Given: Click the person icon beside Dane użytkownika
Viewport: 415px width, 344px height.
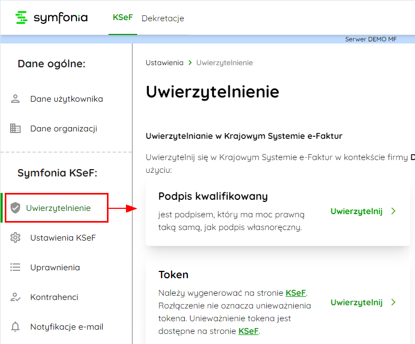Looking at the screenshot, I should click(15, 99).
